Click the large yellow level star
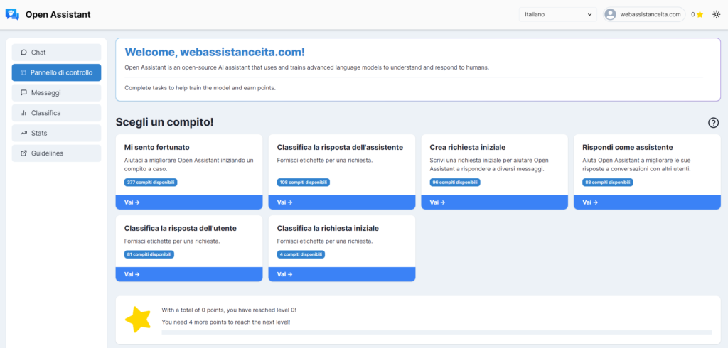Image resolution: width=728 pixels, height=348 pixels. click(x=138, y=319)
